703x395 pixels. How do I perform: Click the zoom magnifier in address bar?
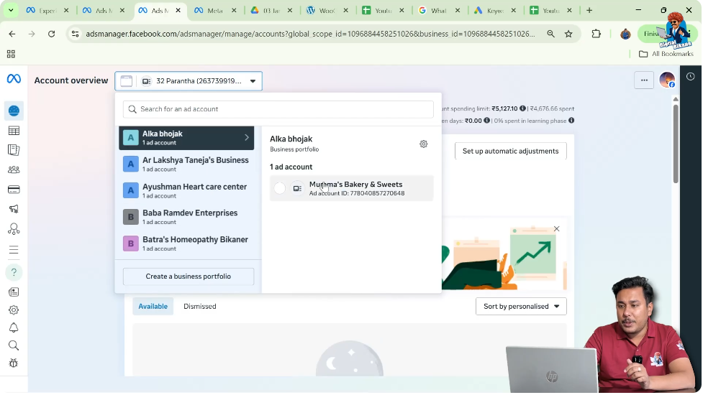point(550,34)
